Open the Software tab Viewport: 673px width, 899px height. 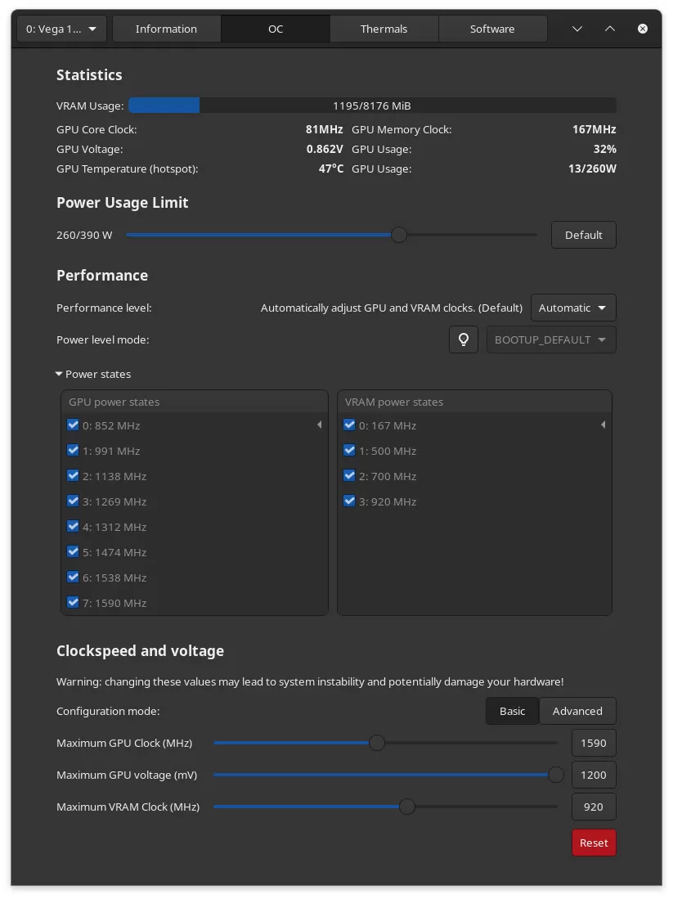coord(492,29)
